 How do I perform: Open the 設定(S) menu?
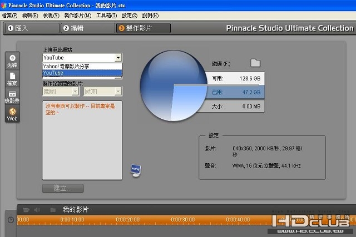click(130, 16)
